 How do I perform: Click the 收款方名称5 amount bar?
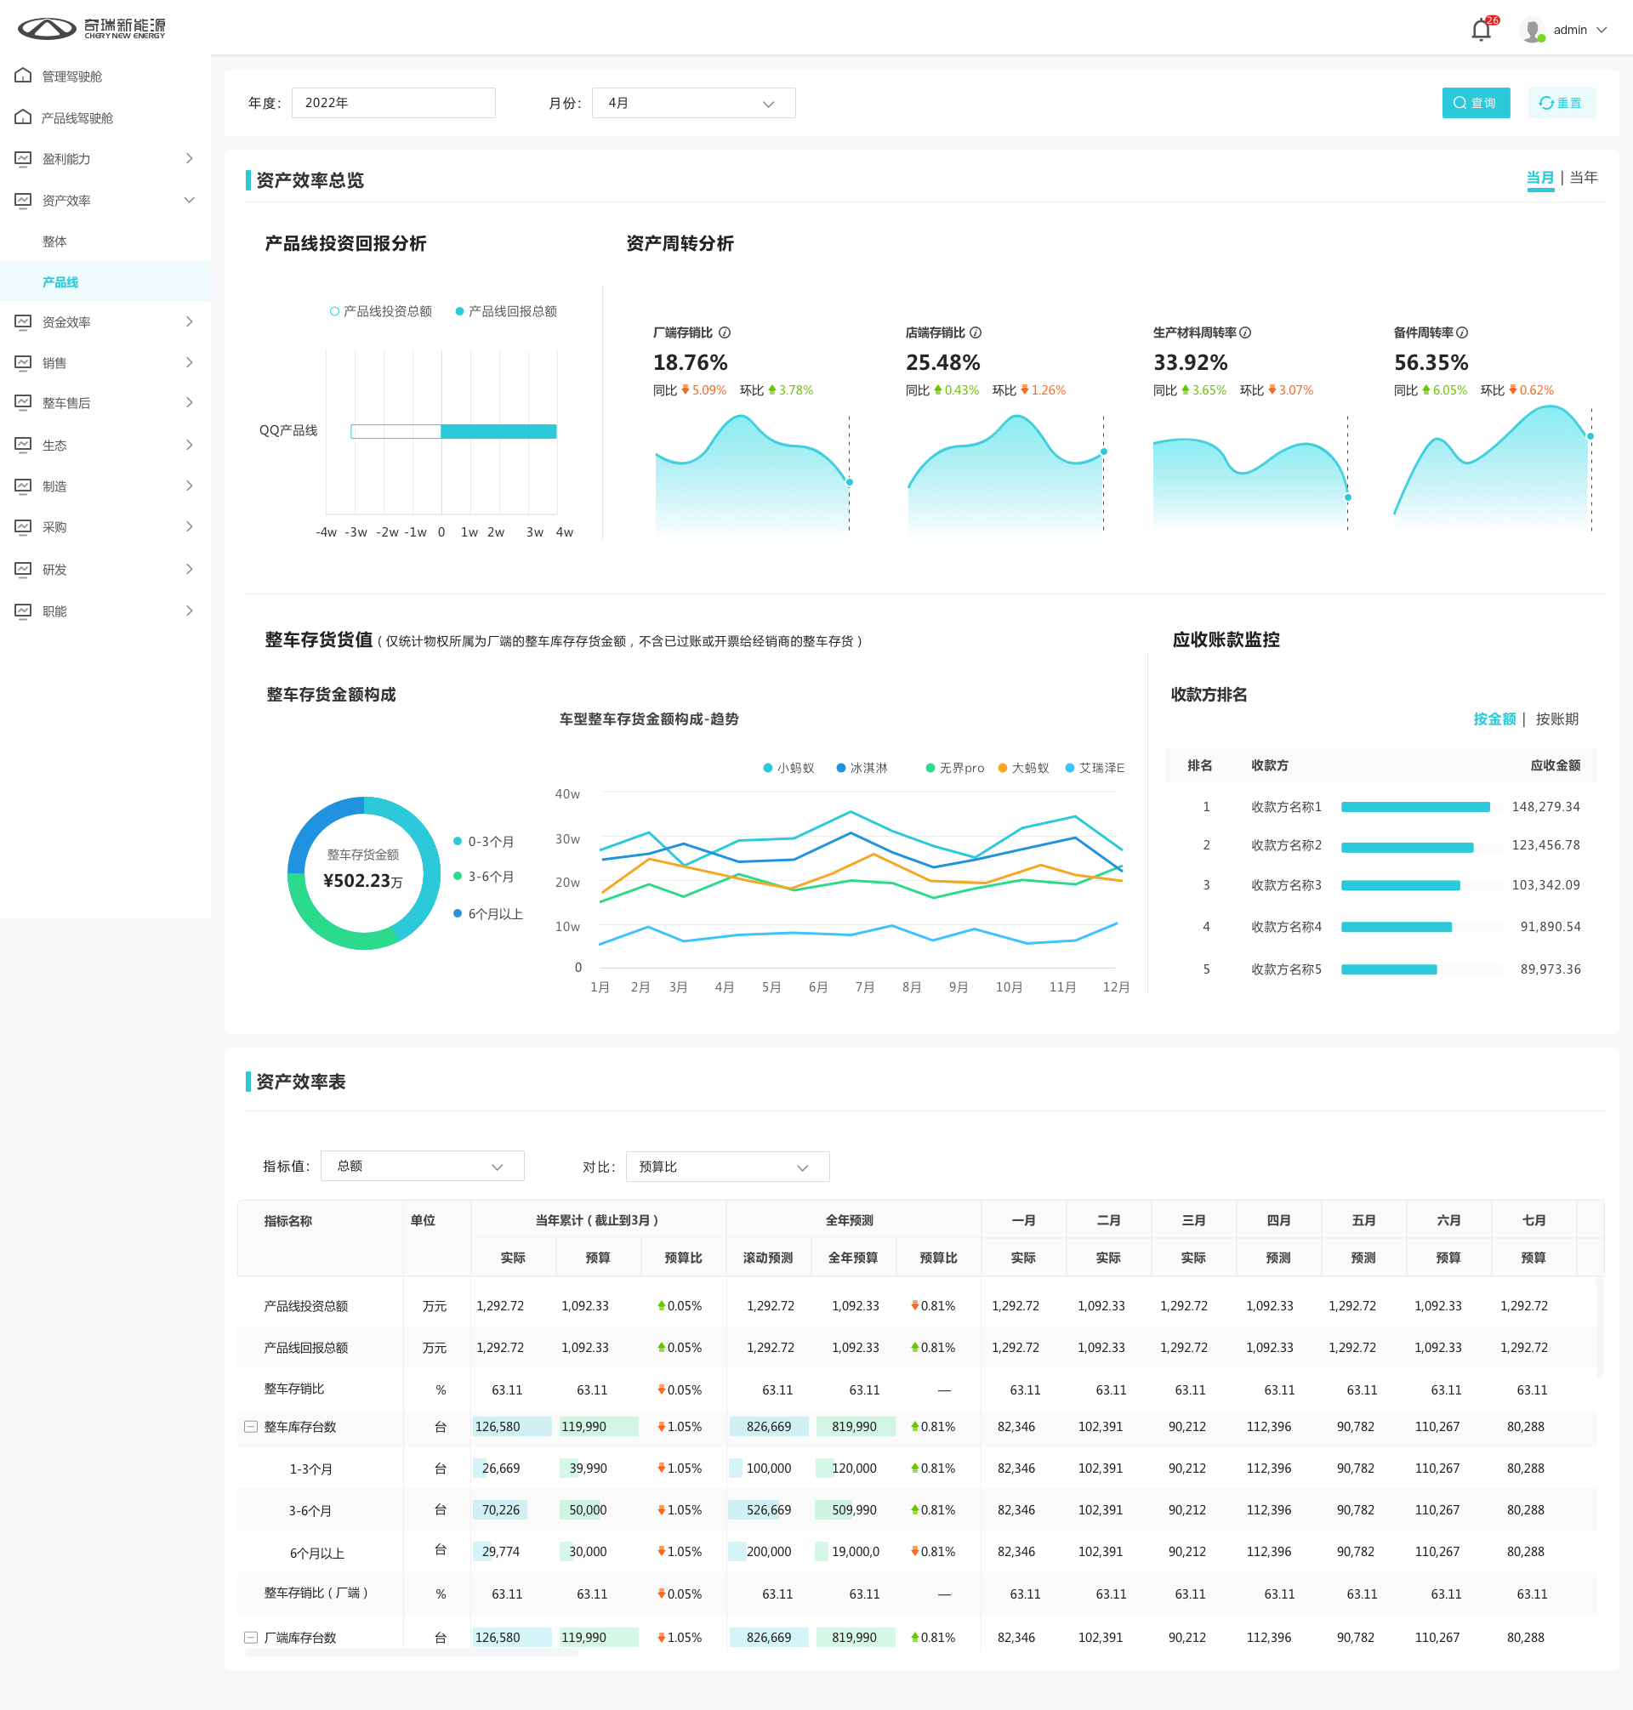[x=1389, y=969]
